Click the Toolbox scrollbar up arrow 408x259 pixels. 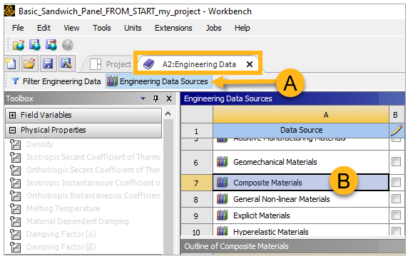coord(168,113)
